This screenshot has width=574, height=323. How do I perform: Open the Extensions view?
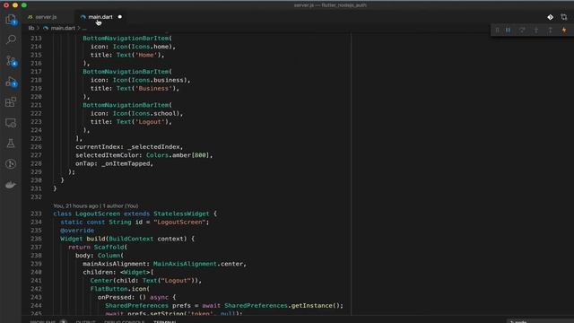tap(11, 101)
